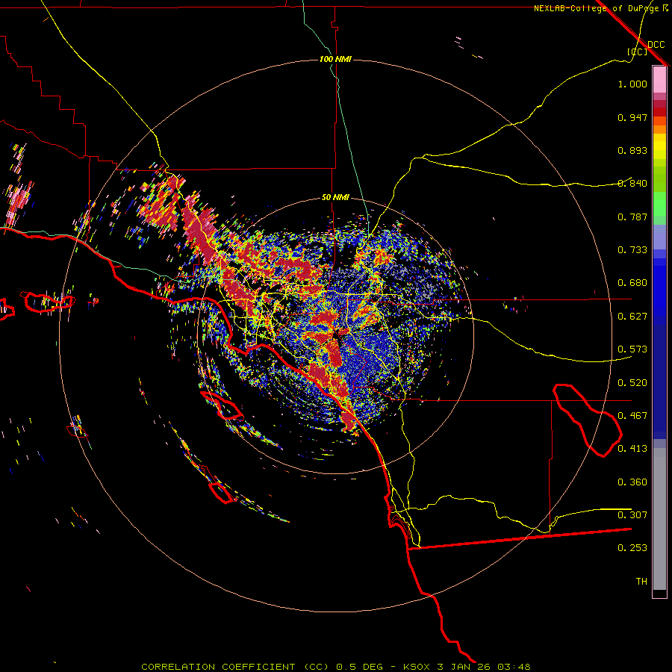Screen dimensions: 672x672
Task: Click the 03:48 timestamp in caption
Action: pyautogui.click(x=514, y=667)
